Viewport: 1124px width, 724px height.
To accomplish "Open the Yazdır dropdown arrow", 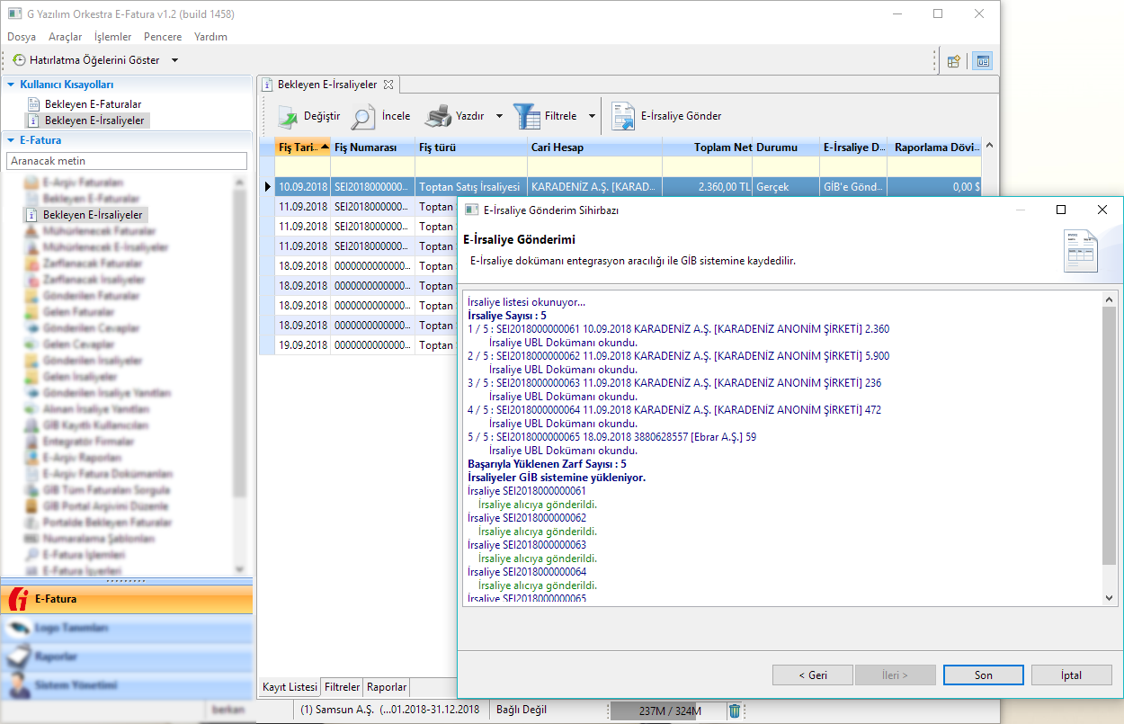I will [499, 116].
